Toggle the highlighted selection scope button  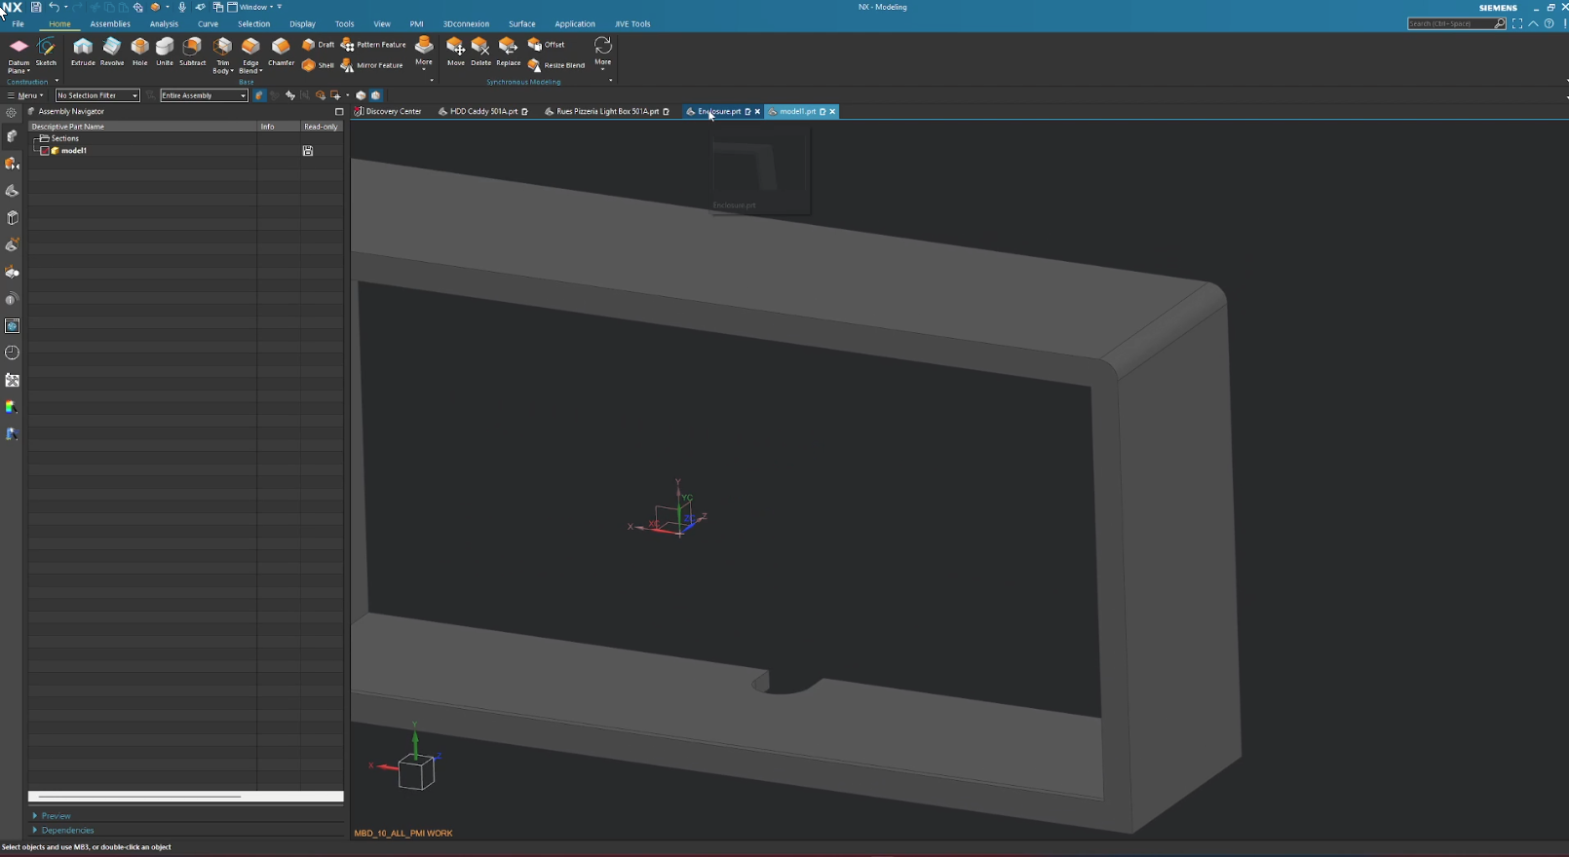pyautogui.click(x=259, y=95)
